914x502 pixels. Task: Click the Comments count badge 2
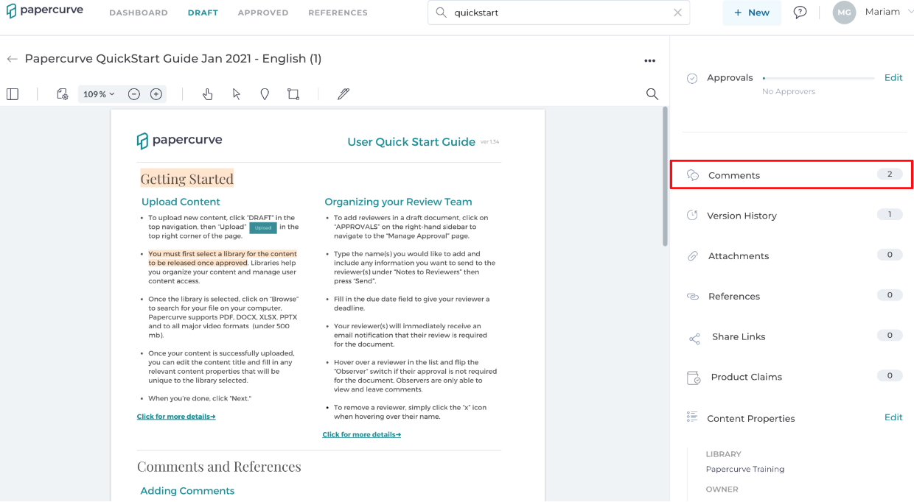click(x=890, y=174)
